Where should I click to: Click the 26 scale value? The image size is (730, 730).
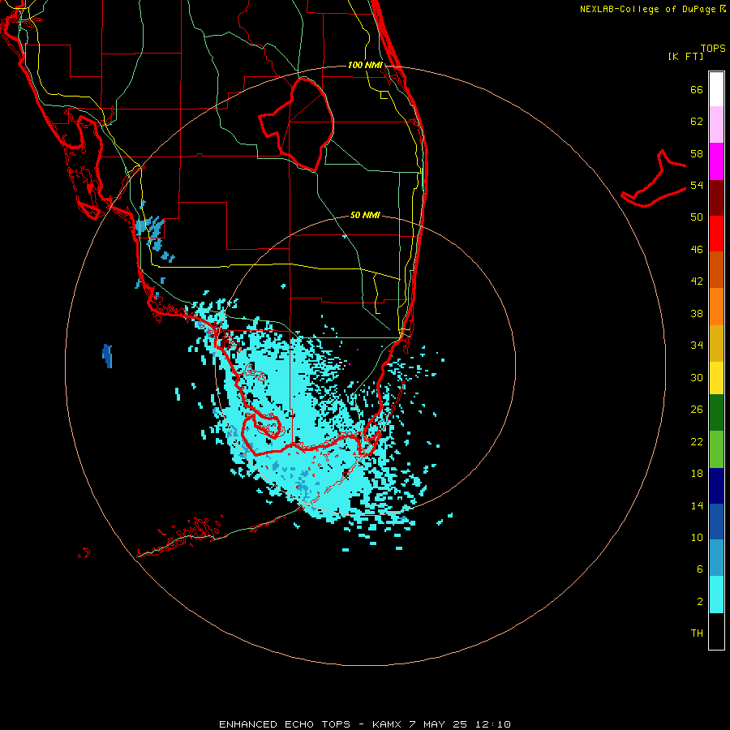point(697,410)
